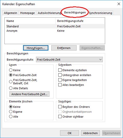Open the AutoArchivierung tab

(x=49, y=13)
